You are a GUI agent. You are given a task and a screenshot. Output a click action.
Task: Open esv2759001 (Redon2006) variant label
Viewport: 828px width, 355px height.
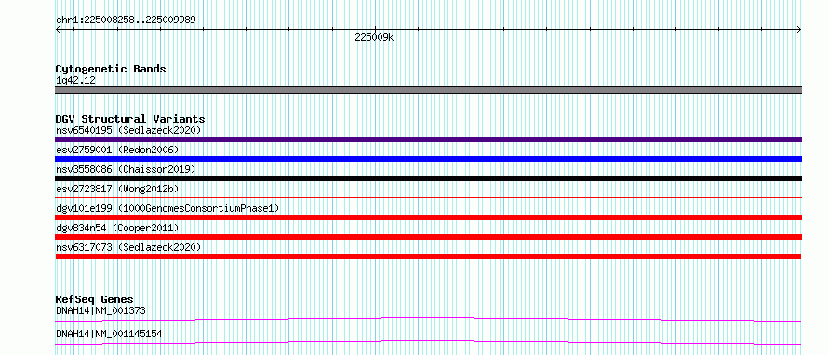pyautogui.click(x=117, y=150)
